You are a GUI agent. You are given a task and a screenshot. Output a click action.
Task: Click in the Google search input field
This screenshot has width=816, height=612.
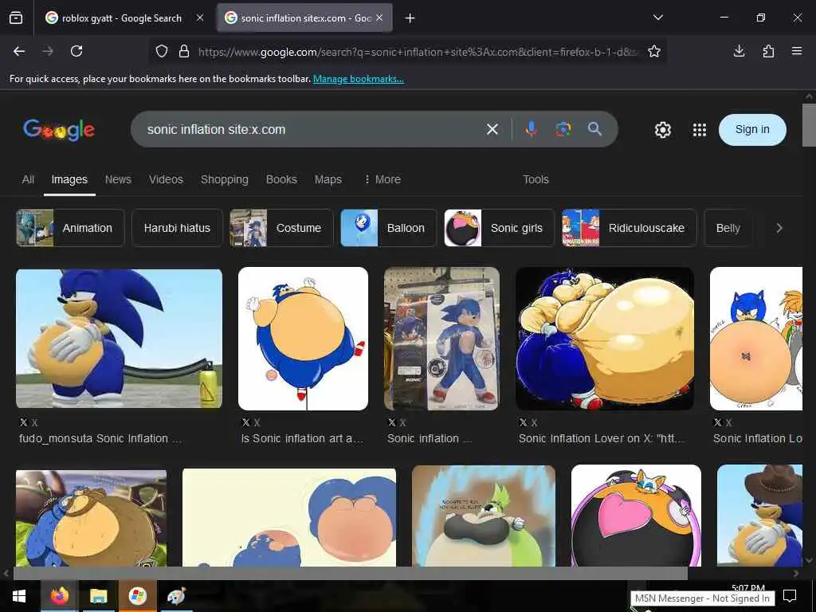[312, 130]
